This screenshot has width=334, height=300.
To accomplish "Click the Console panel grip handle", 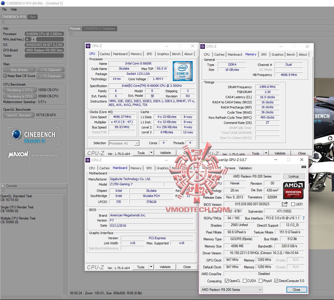I will point(3,191).
